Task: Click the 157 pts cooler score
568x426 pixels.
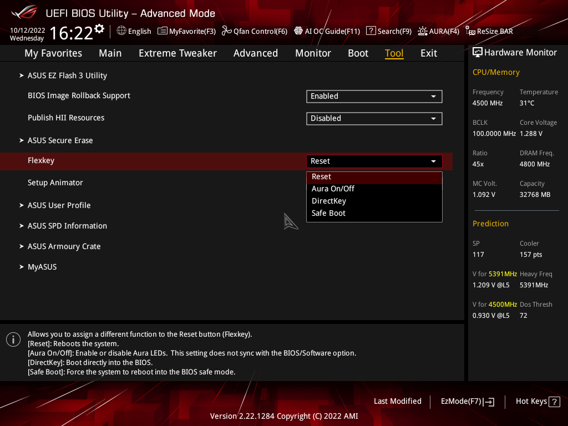Action: pyautogui.click(x=531, y=255)
